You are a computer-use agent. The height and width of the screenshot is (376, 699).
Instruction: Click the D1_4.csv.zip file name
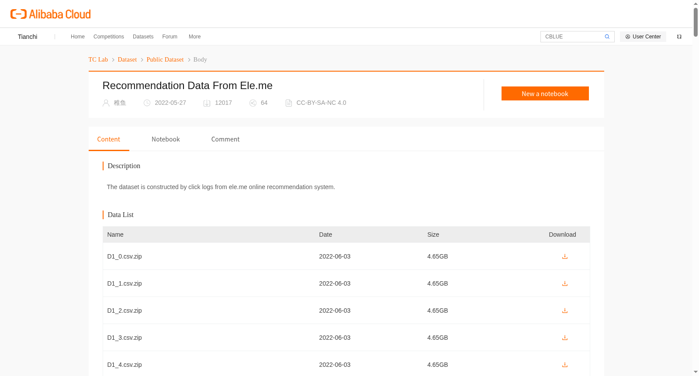pos(125,365)
